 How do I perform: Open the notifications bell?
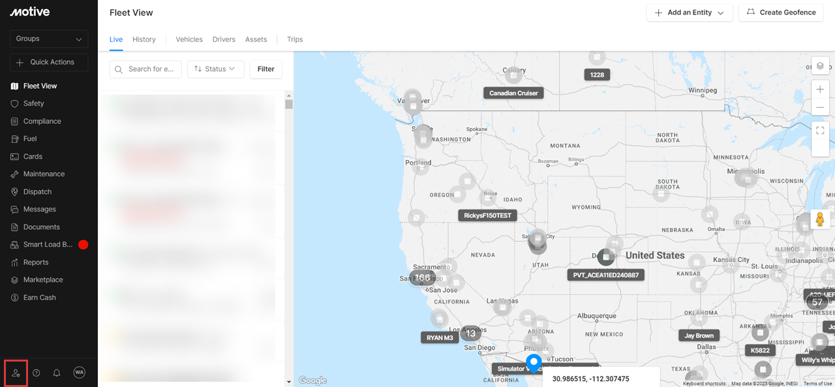(56, 373)
